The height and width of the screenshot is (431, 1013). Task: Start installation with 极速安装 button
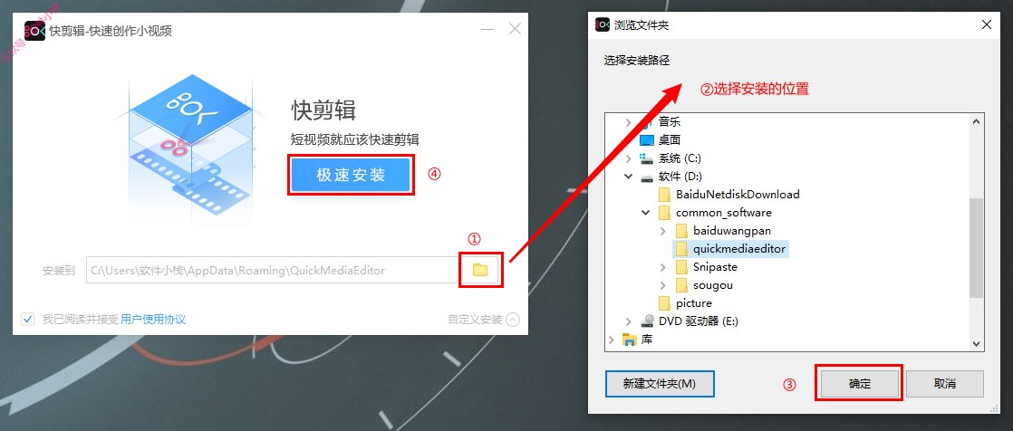[351, 175]
